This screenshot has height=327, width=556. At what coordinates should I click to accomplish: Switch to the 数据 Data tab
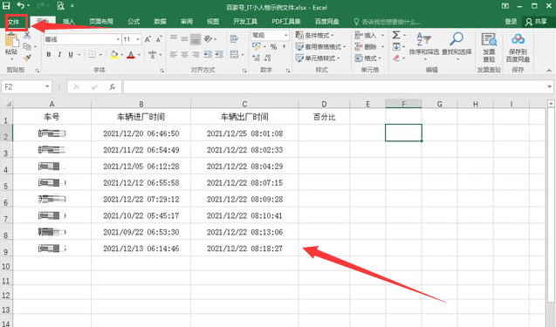tap(160, 22)
